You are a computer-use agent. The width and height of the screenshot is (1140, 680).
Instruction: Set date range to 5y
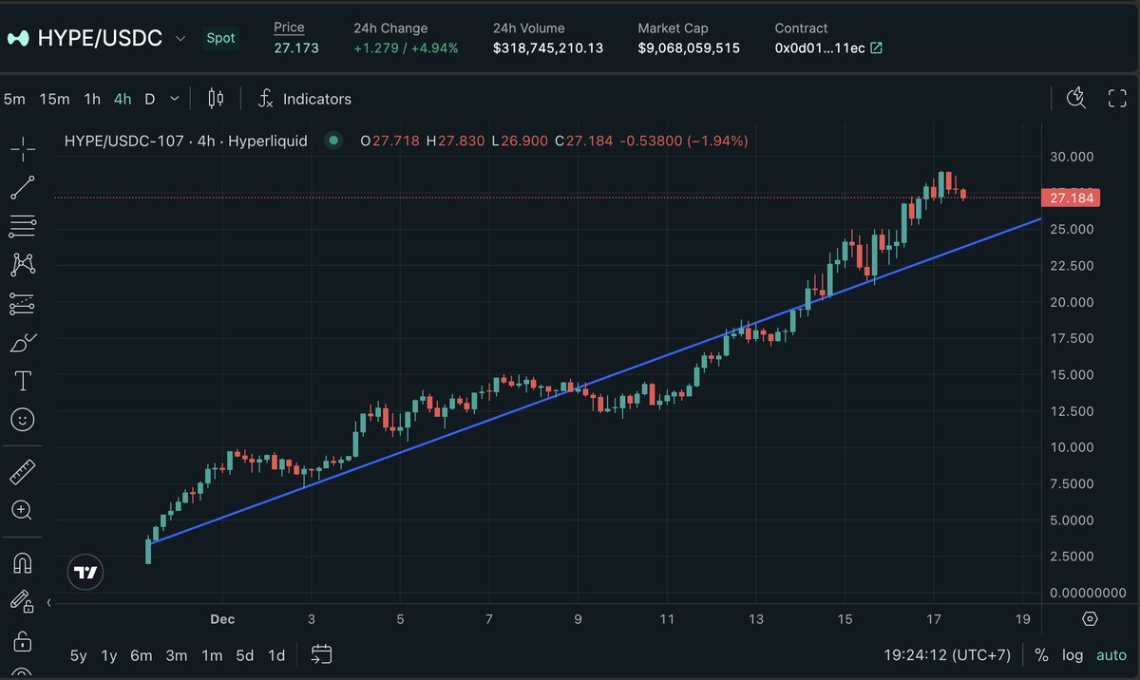click(79, 655)
